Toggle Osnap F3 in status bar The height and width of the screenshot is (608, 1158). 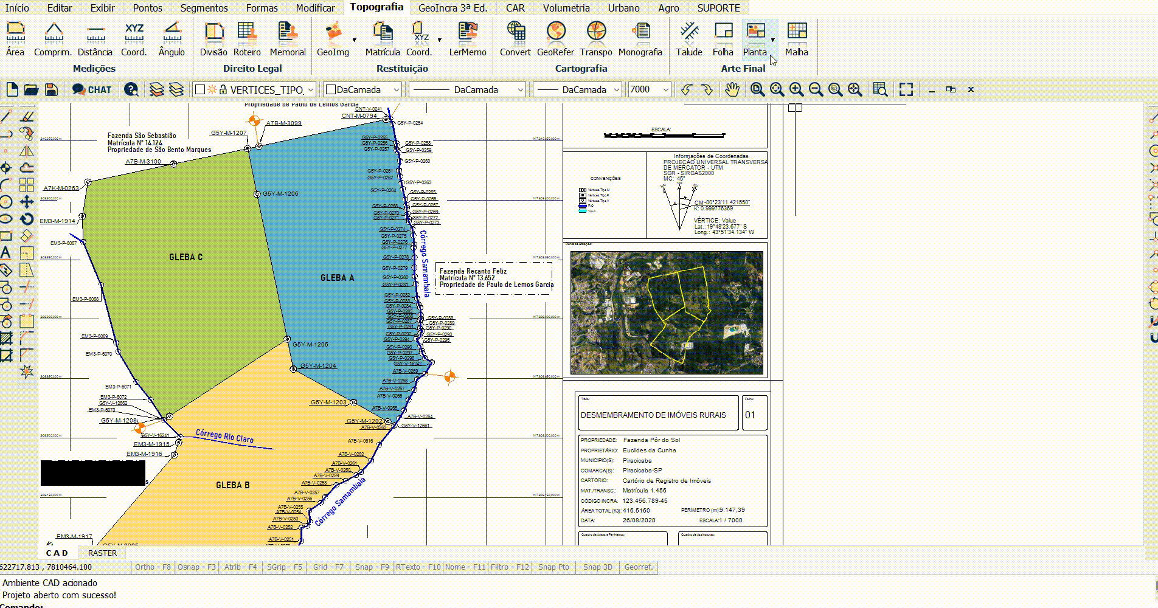point(196,567)
